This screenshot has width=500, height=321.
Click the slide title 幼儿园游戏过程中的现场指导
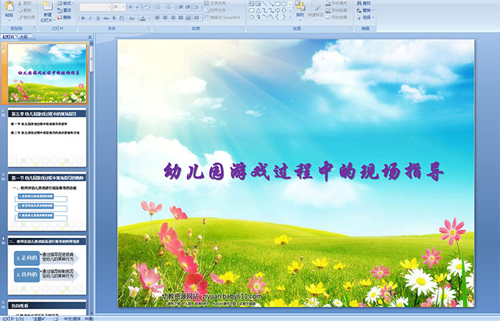coord(304,172)
